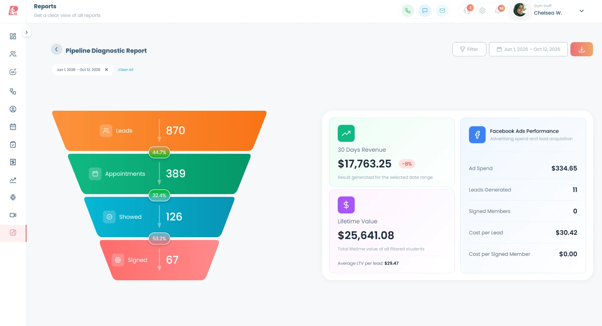This screenshot has width=602, height=326.
Task: Click the Clear All link
Action: point(126,70)
